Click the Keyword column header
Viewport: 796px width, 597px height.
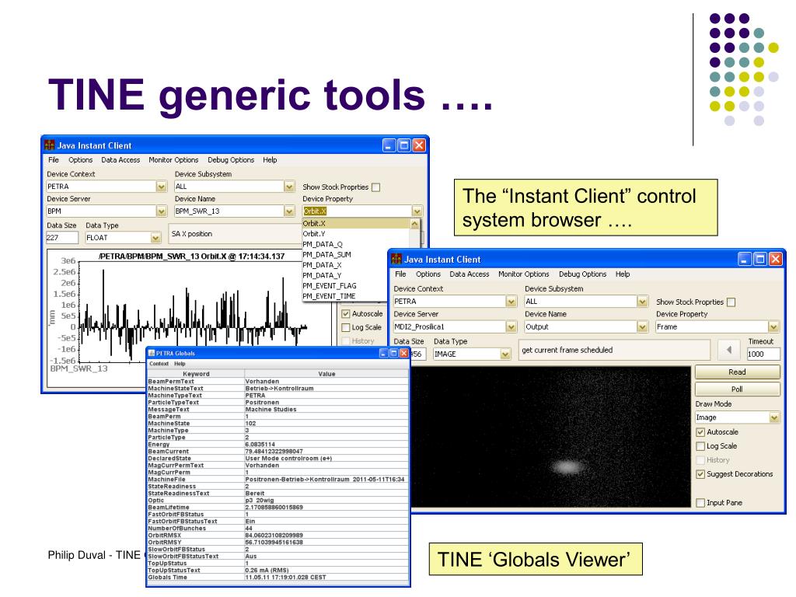click(196, 374)
